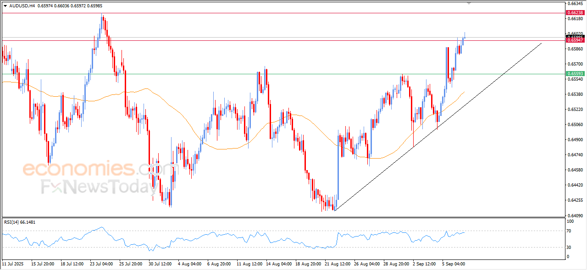587x270 pixels.
Task: Click the gray chart shift marker triangle
Action: point(469,3)
